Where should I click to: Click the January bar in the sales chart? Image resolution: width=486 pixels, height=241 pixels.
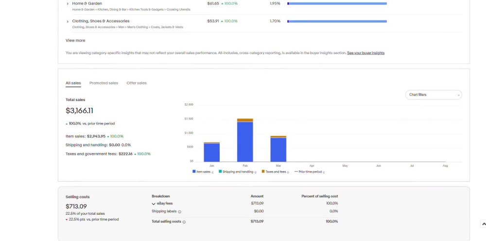(212, 152)
